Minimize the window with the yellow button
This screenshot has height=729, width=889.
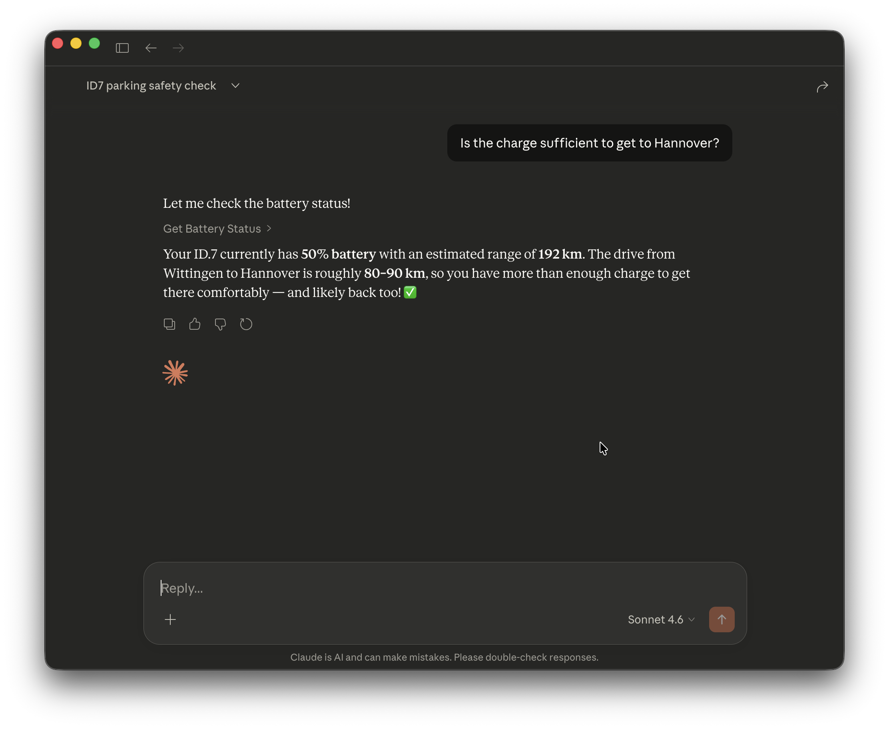coord(76,43)
